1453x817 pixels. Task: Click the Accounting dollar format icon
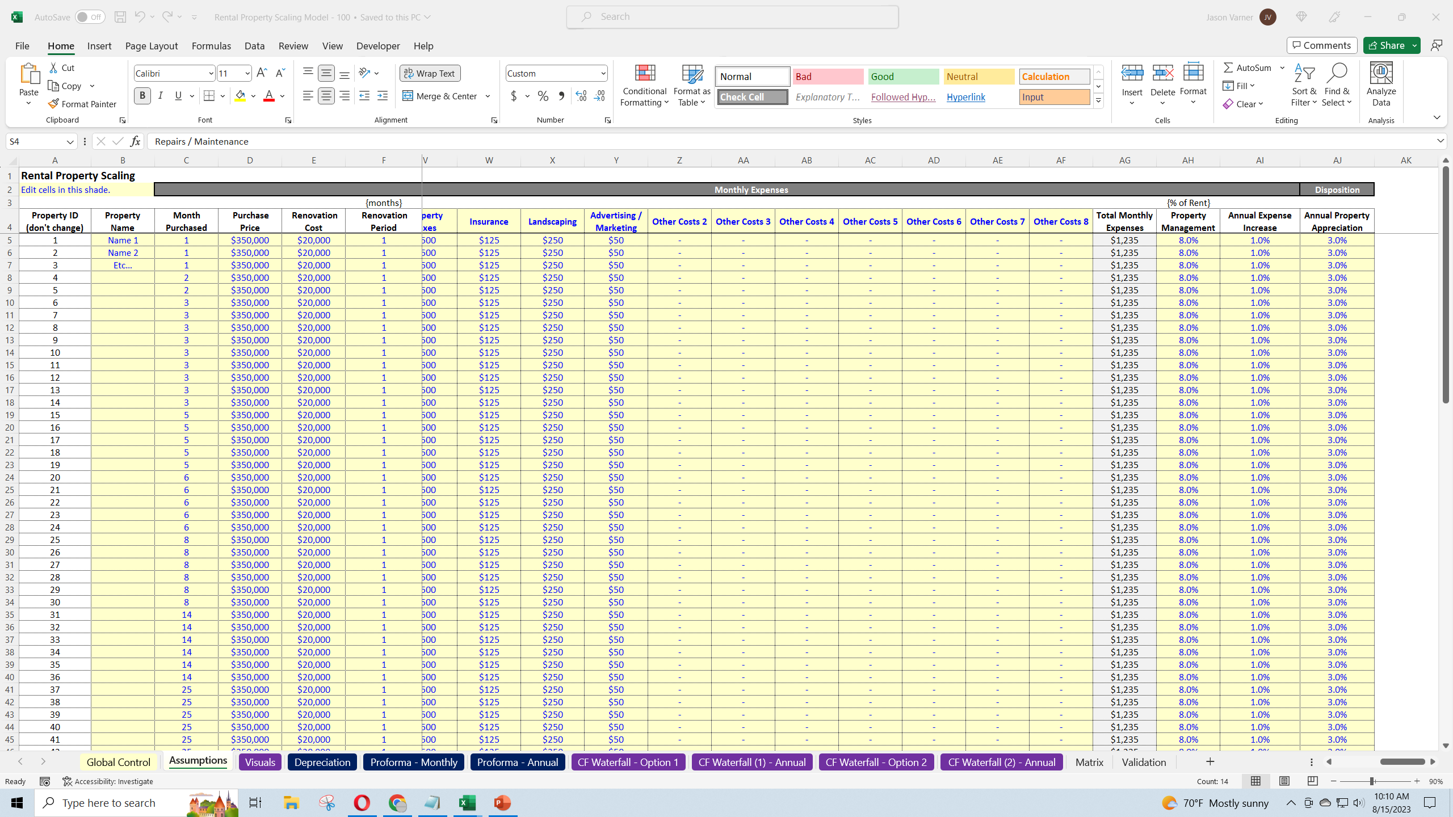click(514, 96)
